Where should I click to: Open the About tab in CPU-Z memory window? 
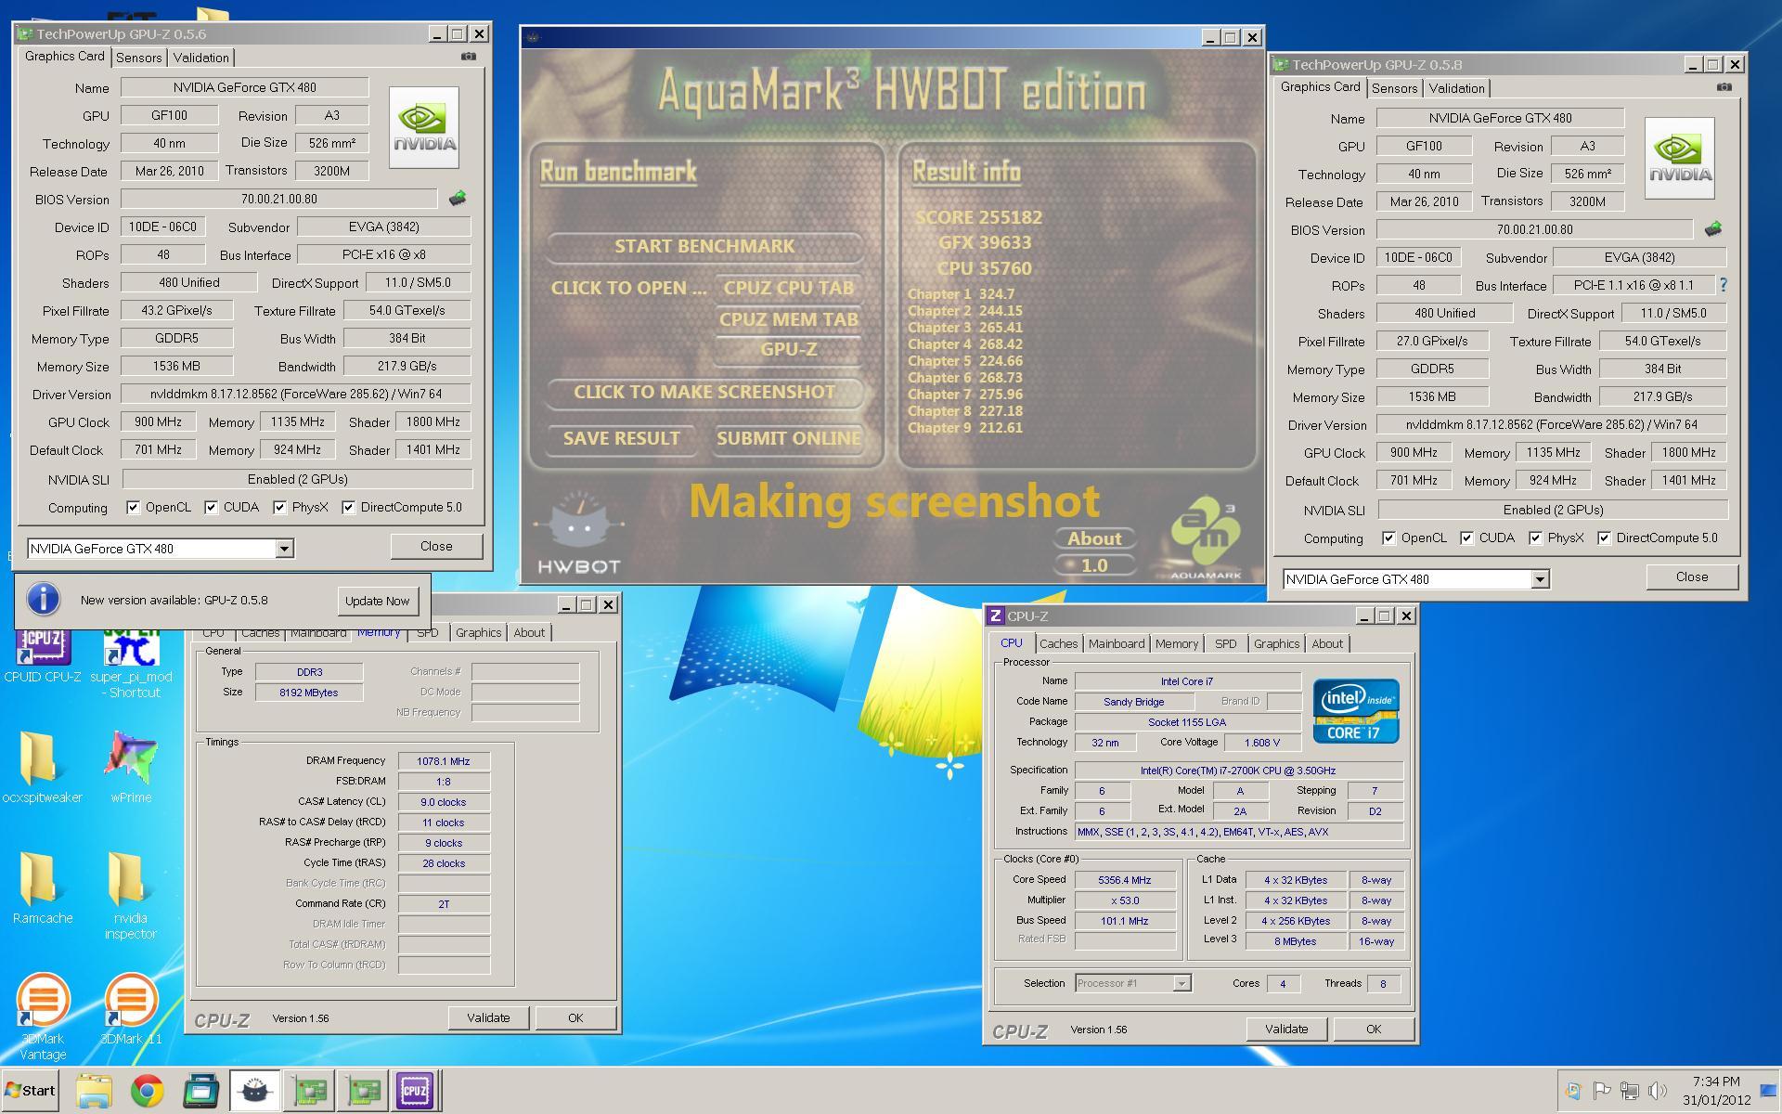[529, 632]
